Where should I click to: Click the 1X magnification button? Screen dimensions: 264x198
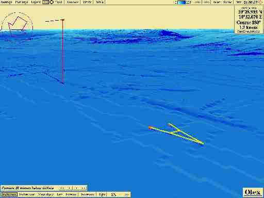tap(113, 194)
